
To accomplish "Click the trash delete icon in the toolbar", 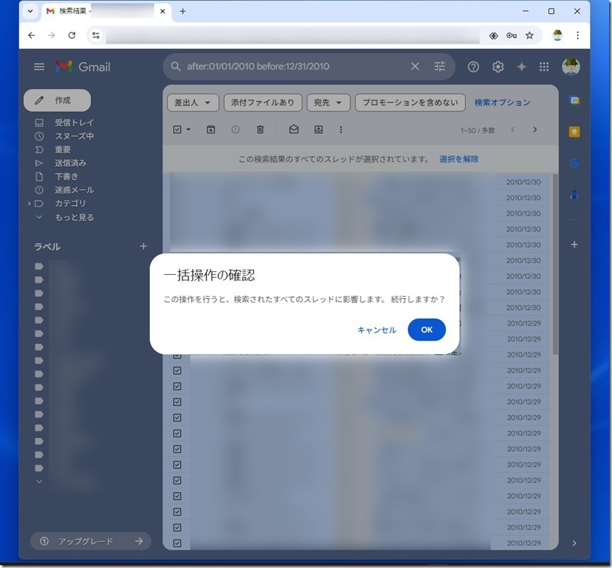I will point(260,129).
